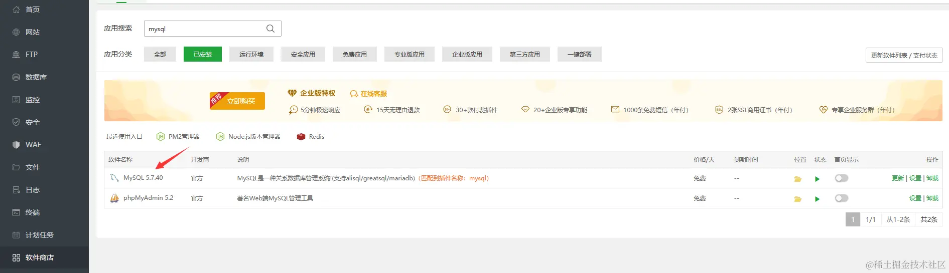The image size is (949, 273).
Task: Open the Redis recent shortcut
Action: click(311, 137)
